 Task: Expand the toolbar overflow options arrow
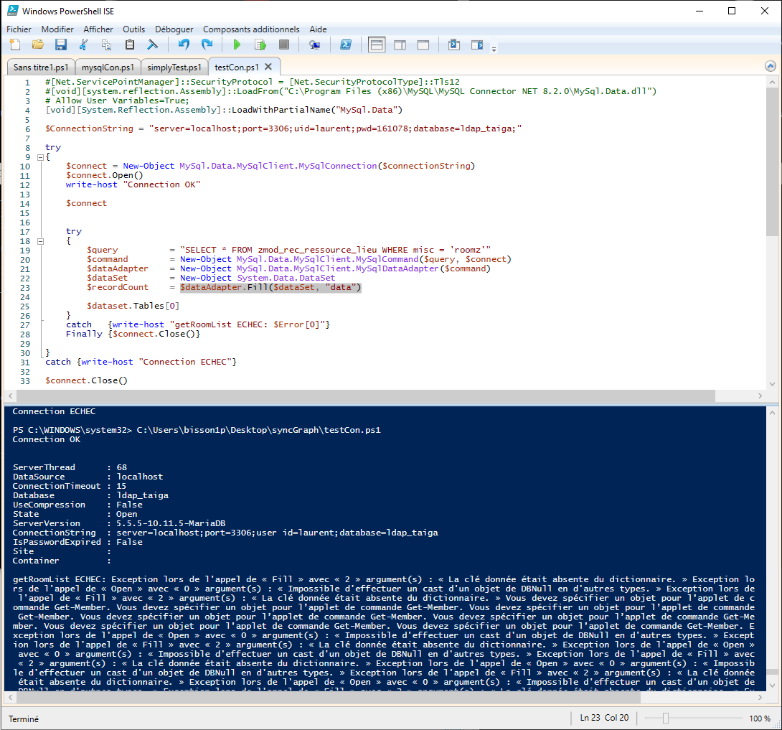click(x=494, y=47)
